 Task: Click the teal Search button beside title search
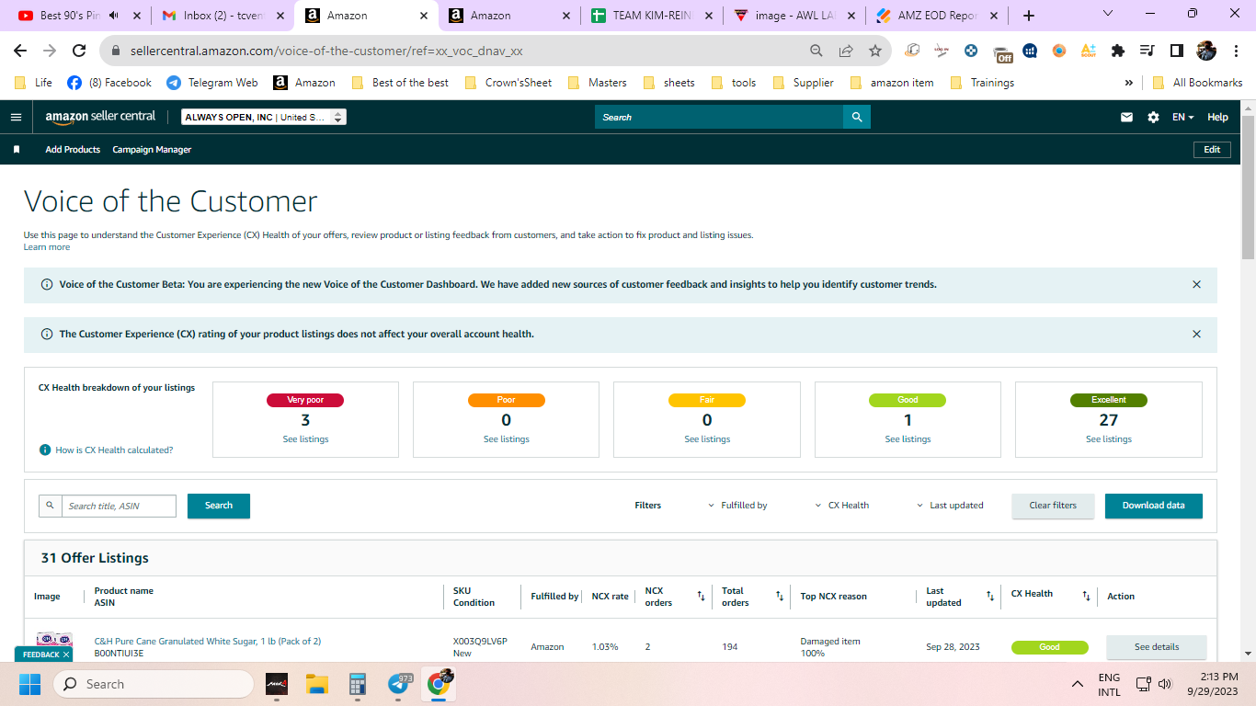[219, 506]
